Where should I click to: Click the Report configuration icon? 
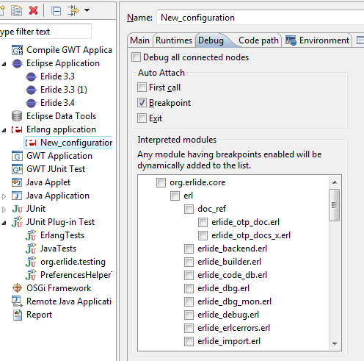tap(17, 315)
